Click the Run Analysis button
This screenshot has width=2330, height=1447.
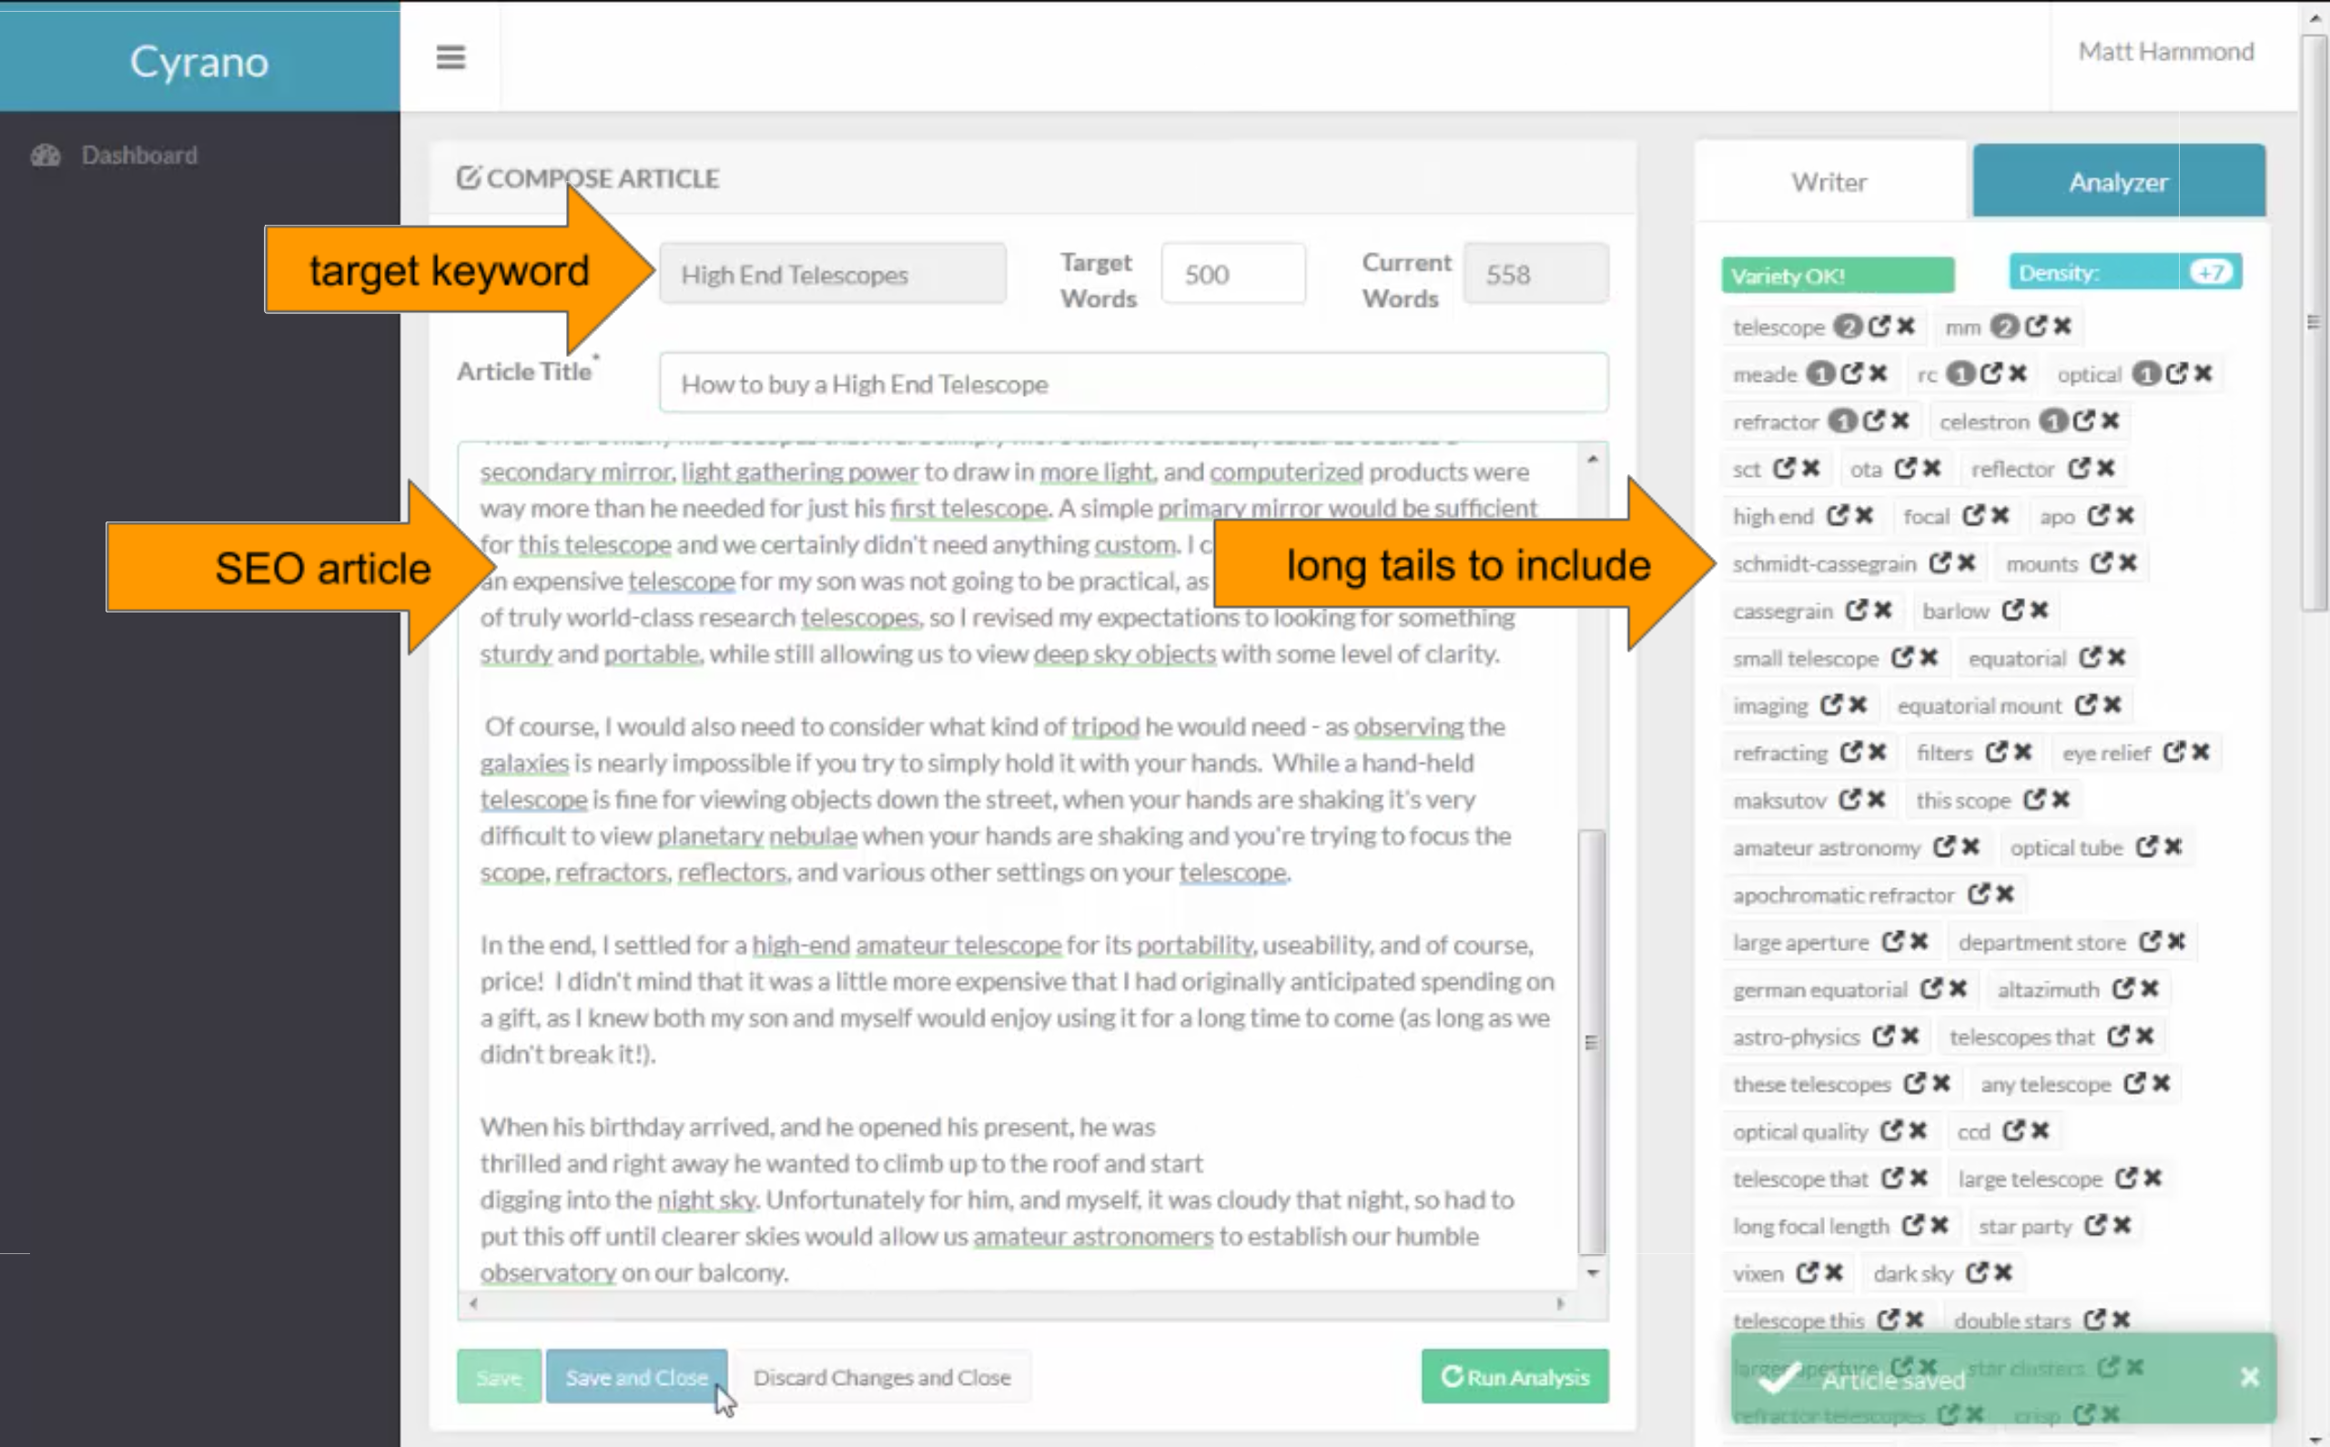tap(1514, 1376)
